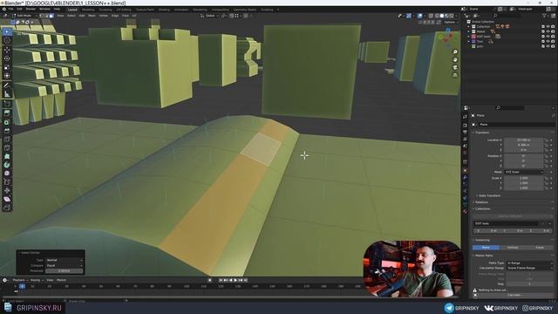Open the Global orientation dropdown
This screenshot has width=558, height=314.
[209, 16]
